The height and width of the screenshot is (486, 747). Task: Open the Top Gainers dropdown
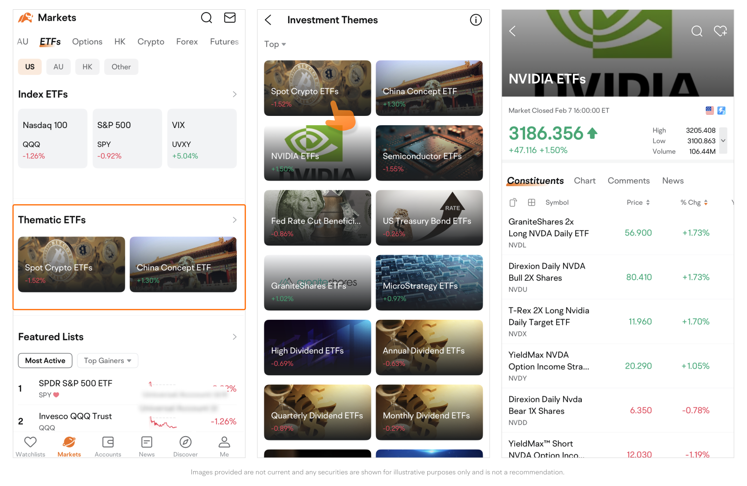(x=108, y=361)
